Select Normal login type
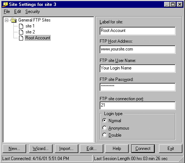 (104, 120)
